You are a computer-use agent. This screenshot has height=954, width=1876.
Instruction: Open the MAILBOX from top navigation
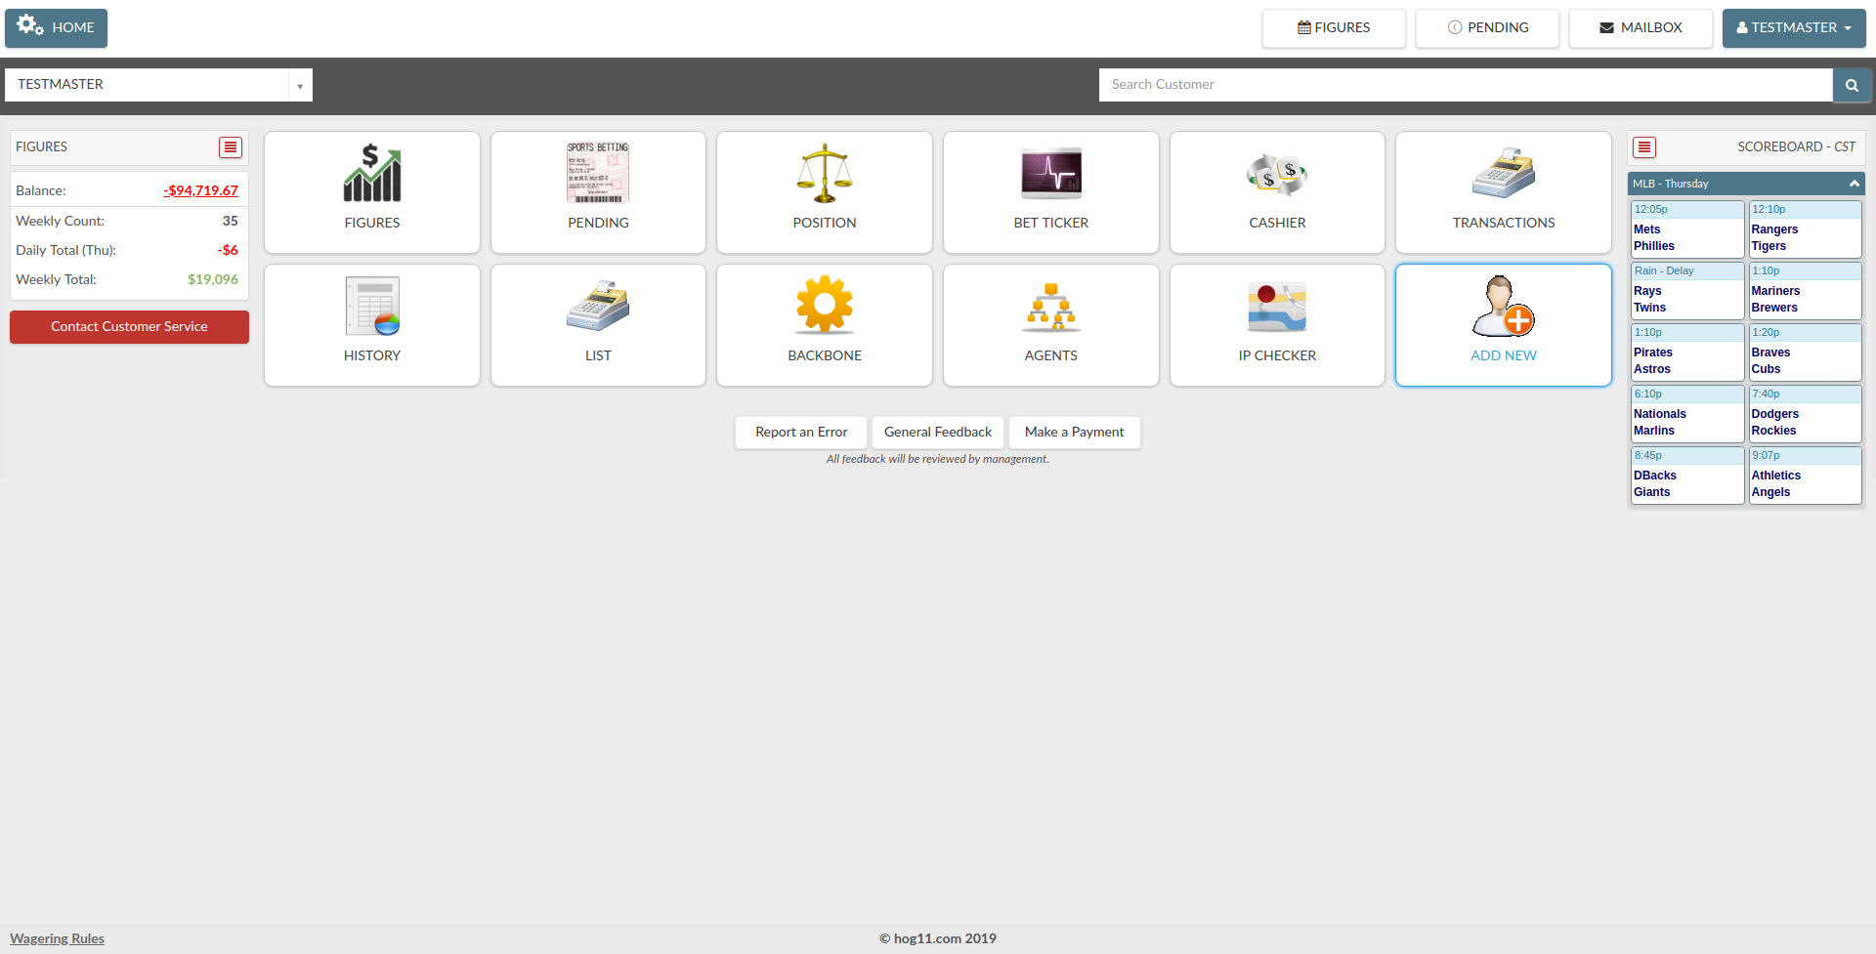click(1641, 27)
